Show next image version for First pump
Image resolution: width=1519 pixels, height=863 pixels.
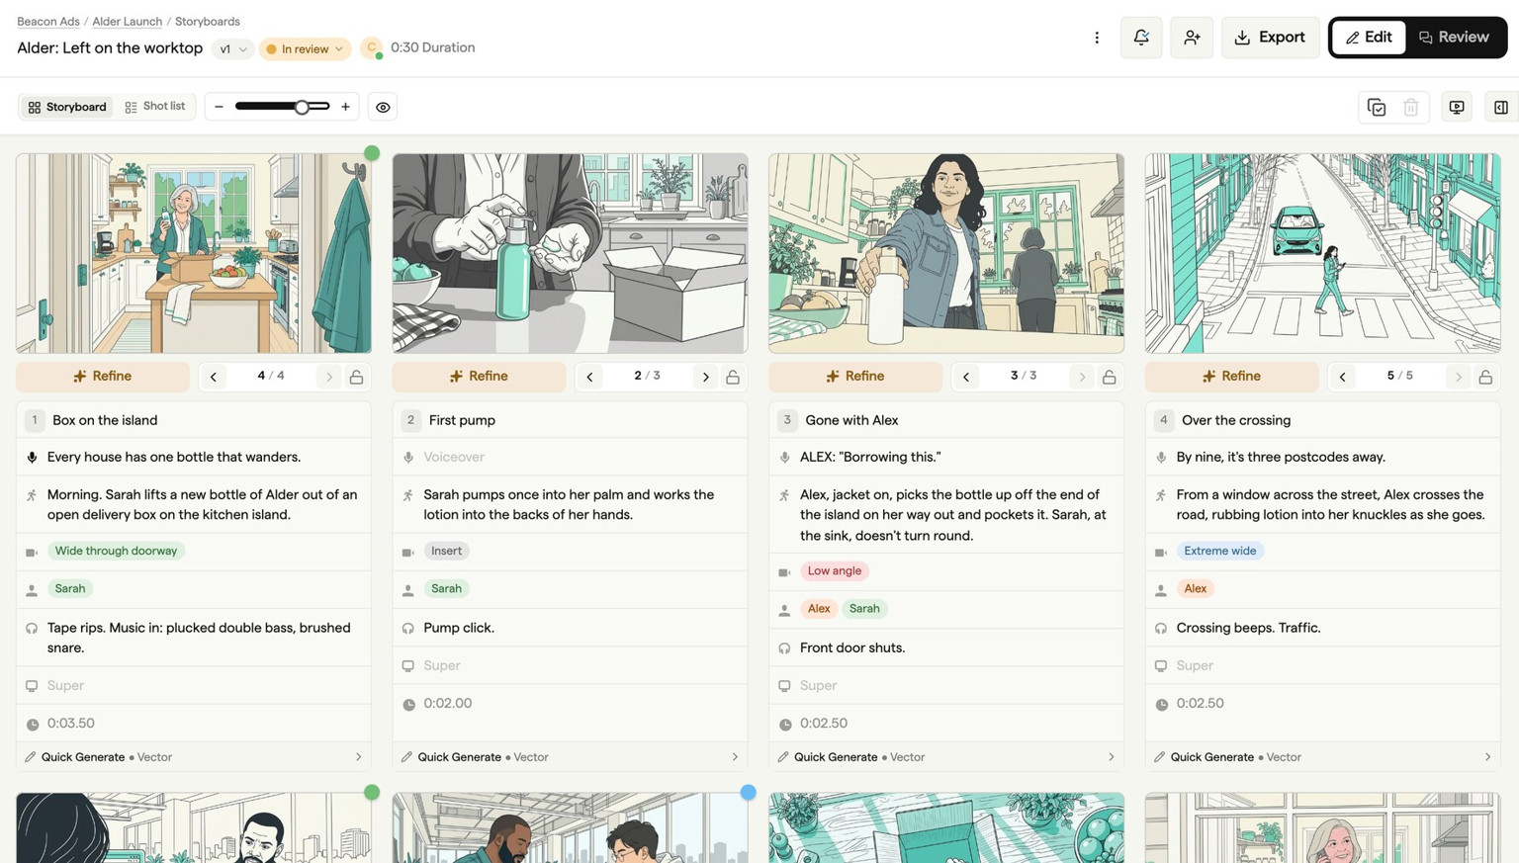point(705,377)
